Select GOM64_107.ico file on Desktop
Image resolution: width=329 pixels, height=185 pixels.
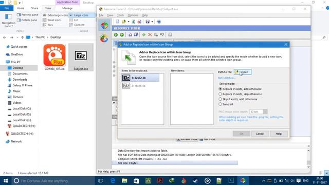click(x=54, y=57)
